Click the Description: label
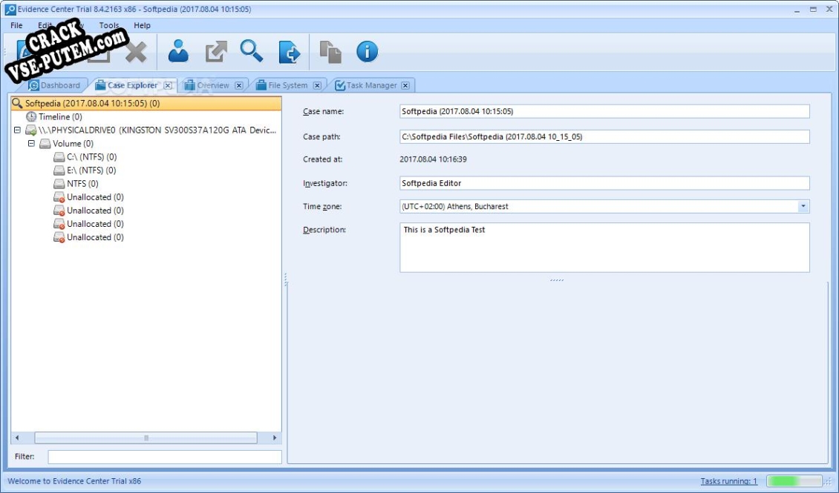The image size is (839, 493). (324, 230)
